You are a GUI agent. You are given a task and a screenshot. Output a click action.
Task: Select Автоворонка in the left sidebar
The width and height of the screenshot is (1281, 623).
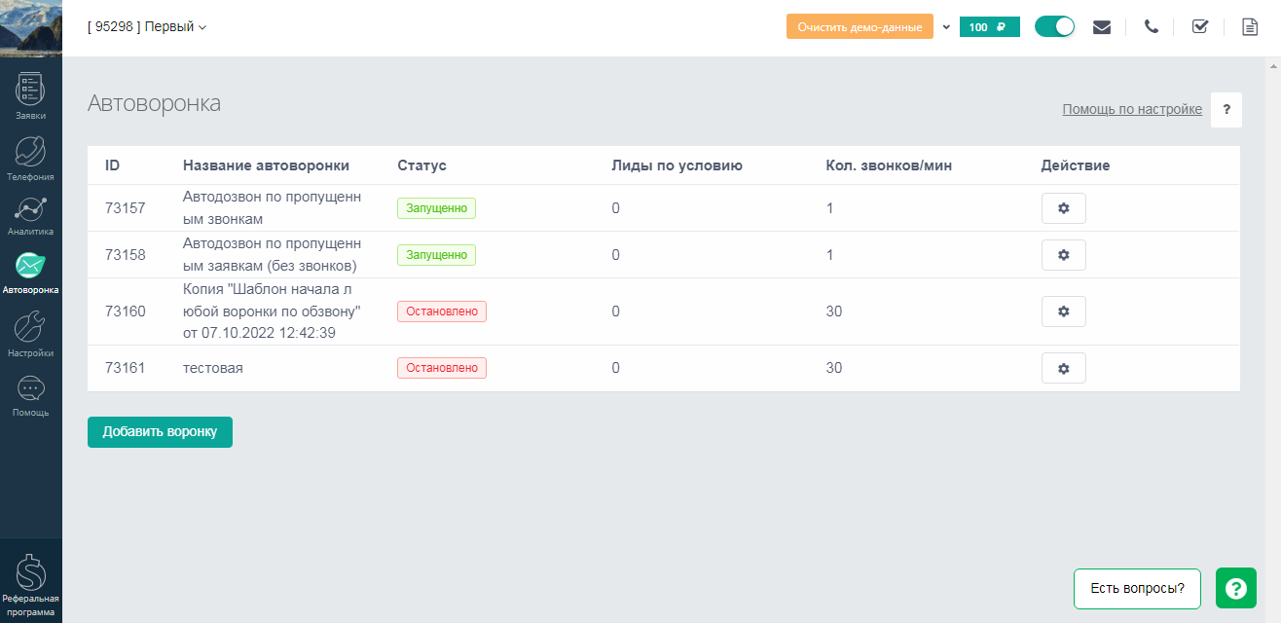coord(30,273)
